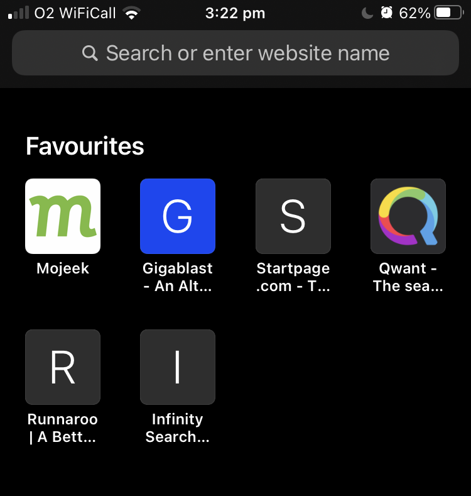
Task: Tap the Wi-Fi status icon
Action: tap(132, 13)
